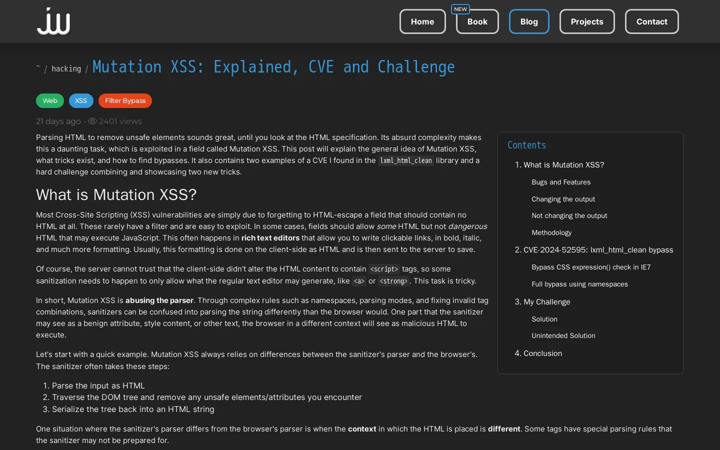Go to the hacking breadcrumb category
This screenshot has width=720, height=450.
click(66, 69)
